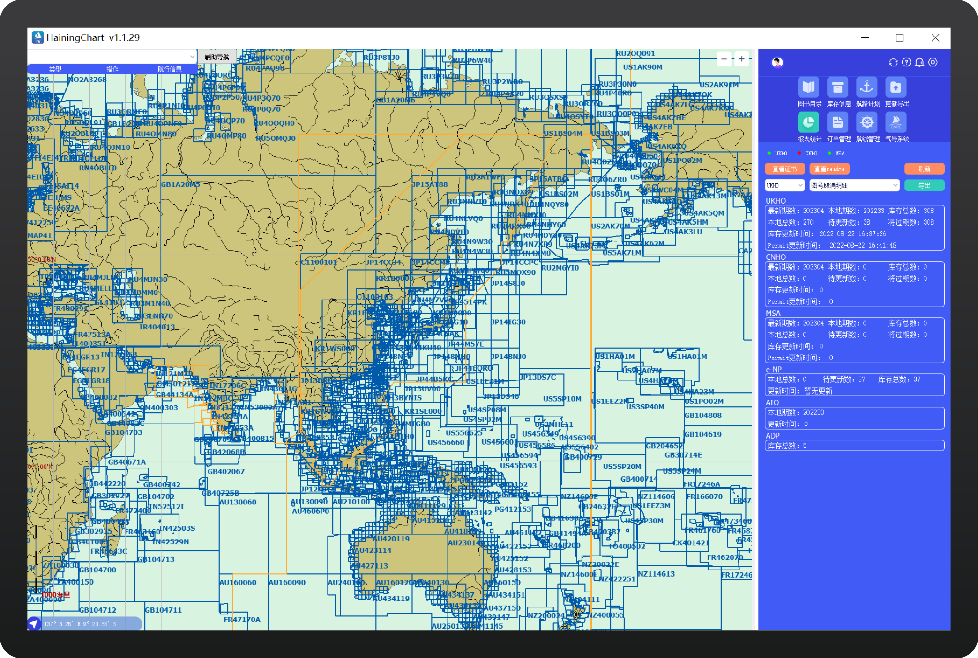Zoom in the map with plus button
The width and height of the screenshot is (978, 658).
point(742,59)
